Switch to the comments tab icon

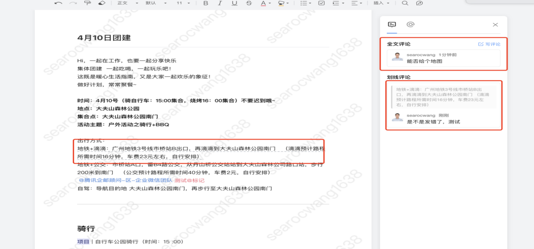click(x=392, y=25)
